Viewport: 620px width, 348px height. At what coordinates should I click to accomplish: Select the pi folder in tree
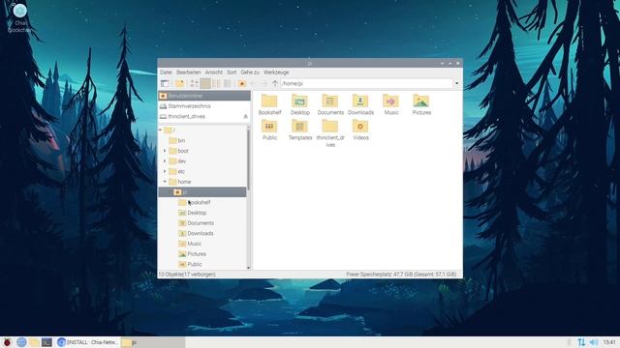click(x=202, y=192)
